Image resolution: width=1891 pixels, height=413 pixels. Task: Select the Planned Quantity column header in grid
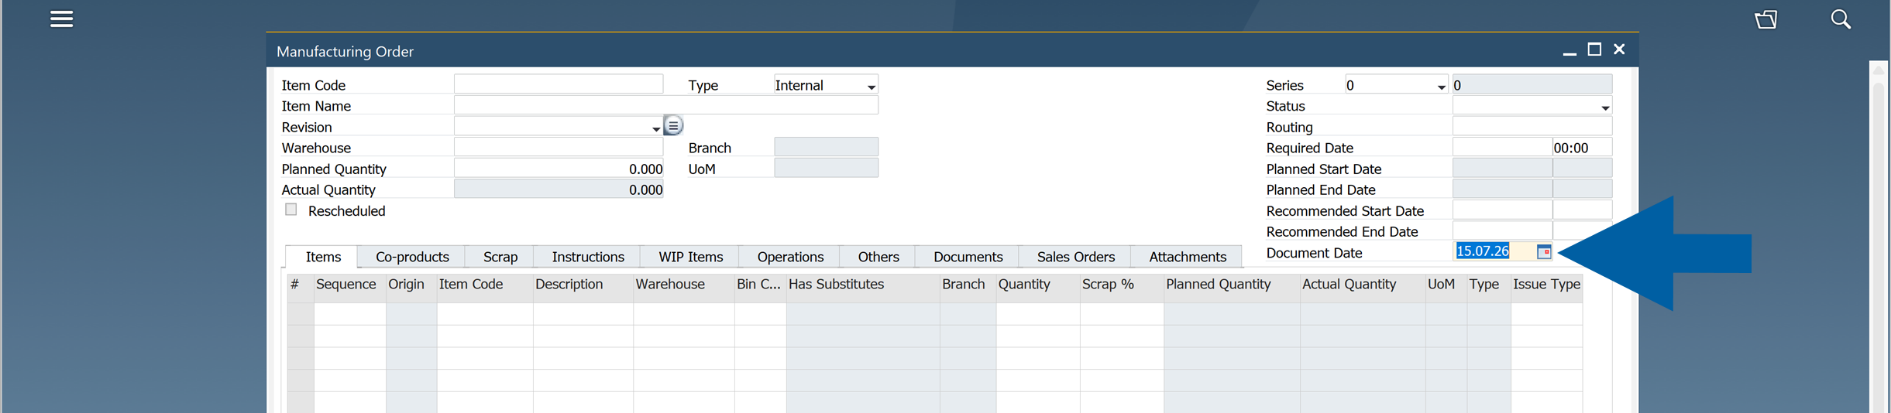click(x=1232, y=285)
